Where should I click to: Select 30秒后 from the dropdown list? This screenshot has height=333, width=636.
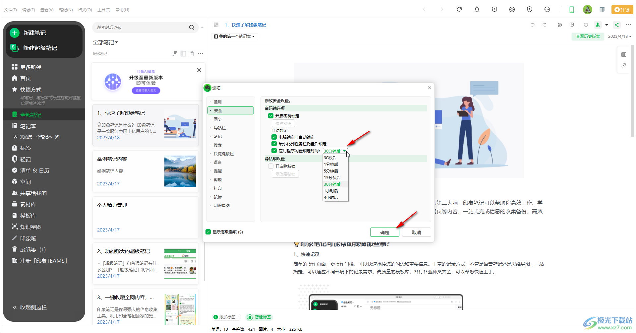tap(335, 158)
